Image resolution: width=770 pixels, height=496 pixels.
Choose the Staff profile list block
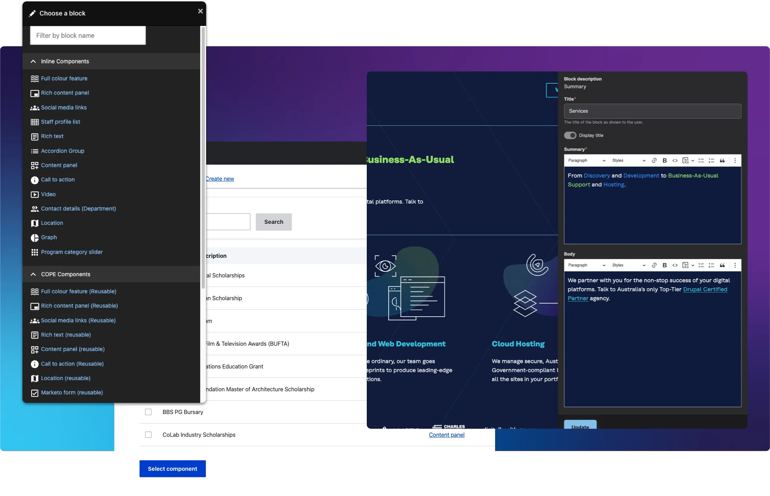(61, 122)
